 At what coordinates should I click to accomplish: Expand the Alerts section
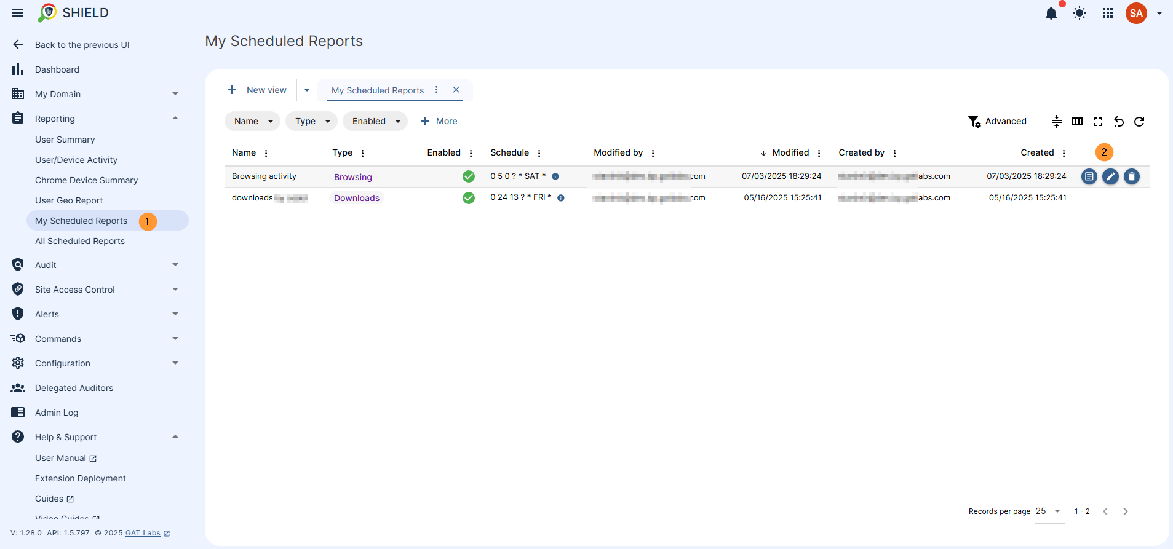[x=175, y=314]
